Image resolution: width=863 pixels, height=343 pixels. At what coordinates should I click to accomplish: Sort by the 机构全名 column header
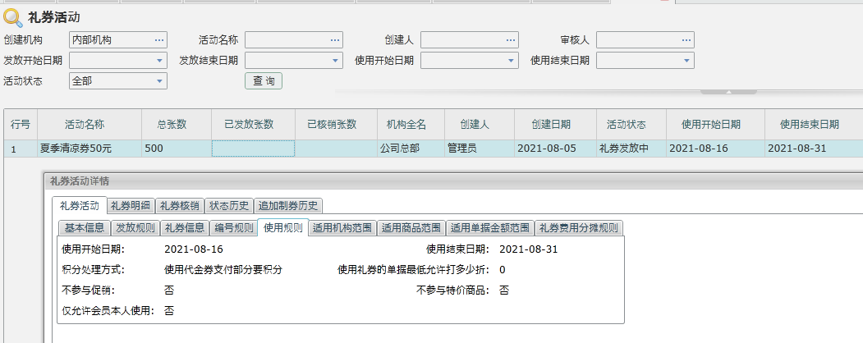click(411, 125)
